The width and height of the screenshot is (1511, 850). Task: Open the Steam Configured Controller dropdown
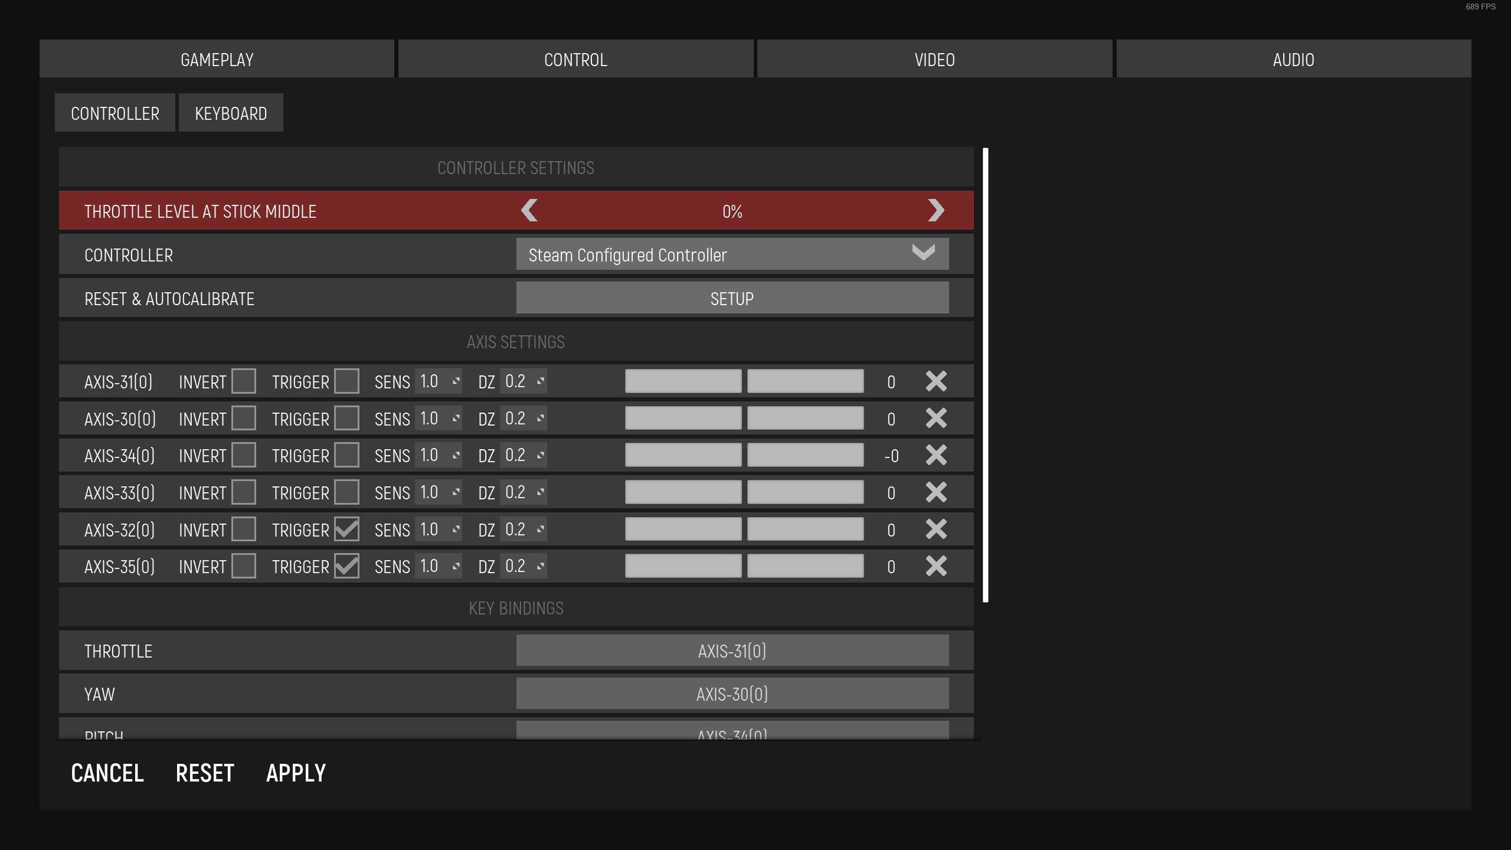pyautogui.click(x=732, y=254)
